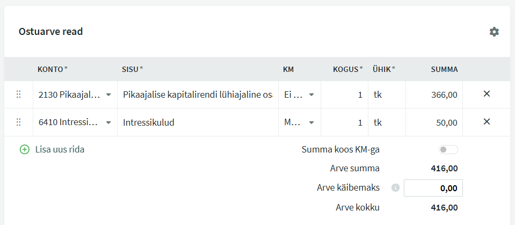Click the Pikaajalise kapitalirendi description field
Screen dimensions: 515x225
point(198,95)
